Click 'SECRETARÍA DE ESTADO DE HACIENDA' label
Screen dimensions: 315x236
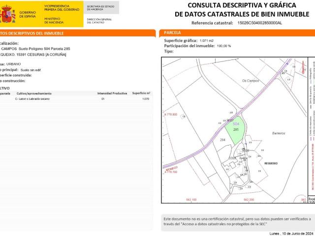point(100,8)
